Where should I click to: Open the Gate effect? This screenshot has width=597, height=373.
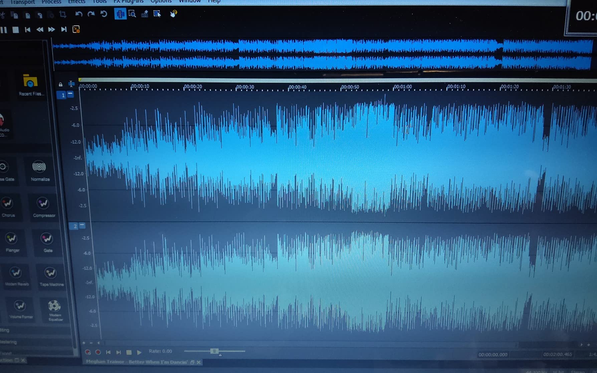point(47,243)
